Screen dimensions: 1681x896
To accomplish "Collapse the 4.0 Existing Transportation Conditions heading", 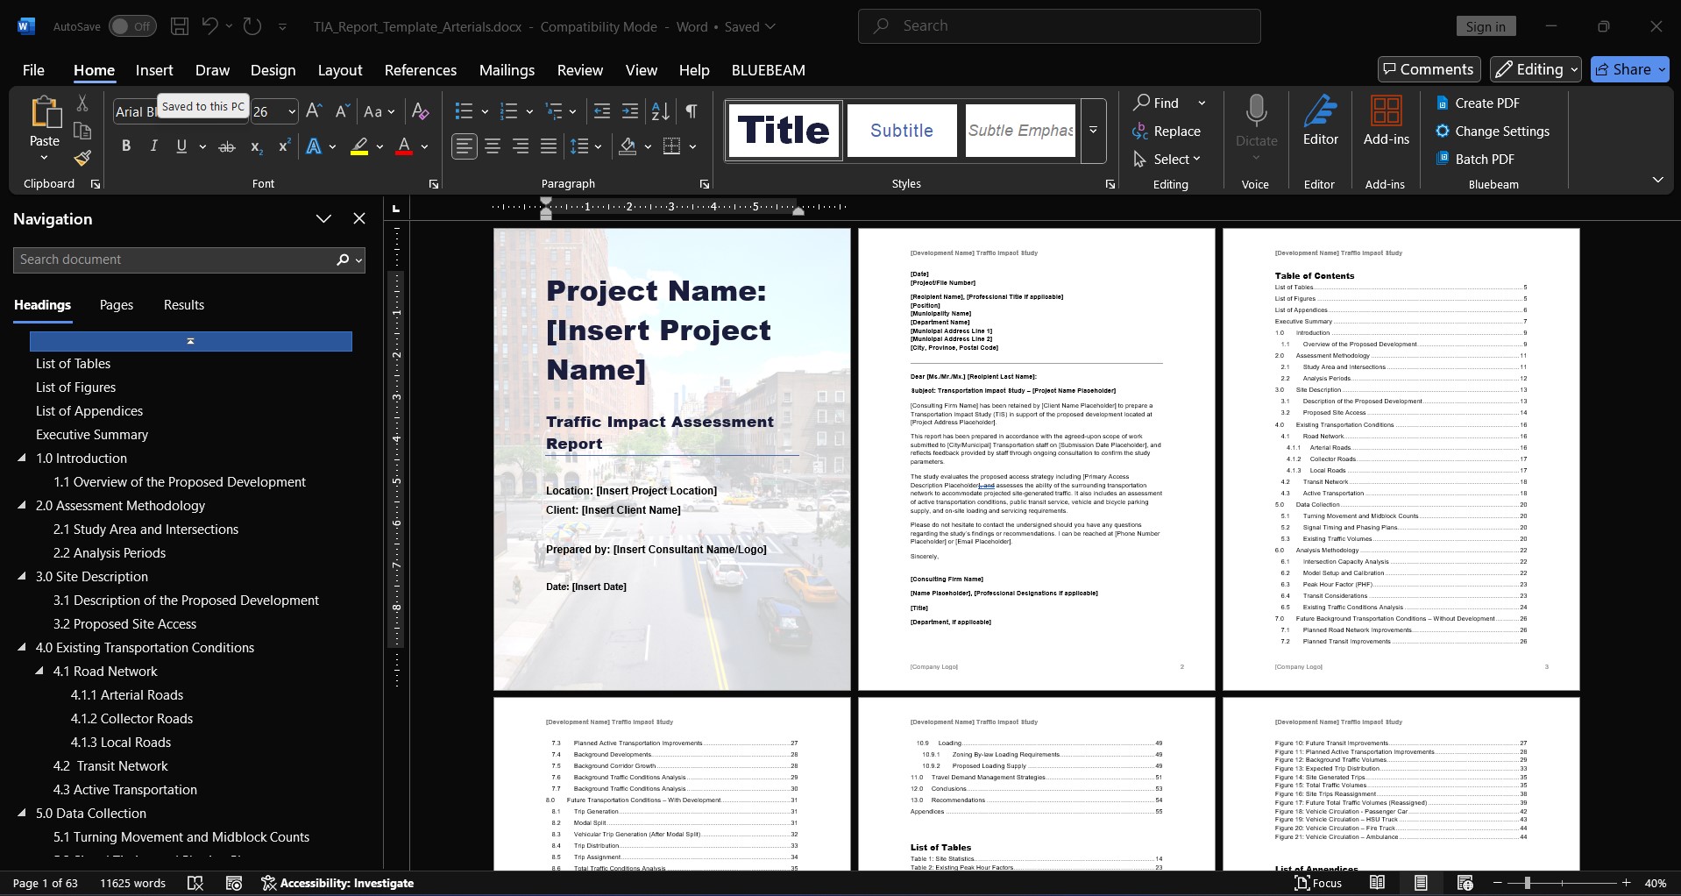I will pyautogui.click(x=21, y=647).
